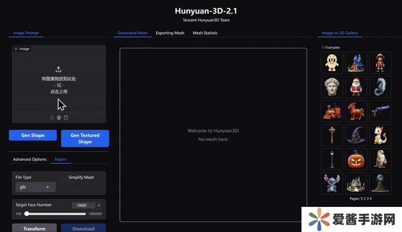Image resolution: width=402 pixels, height=232 pixels.
Task: Select the Santa Claus example image
Action: 356,87
